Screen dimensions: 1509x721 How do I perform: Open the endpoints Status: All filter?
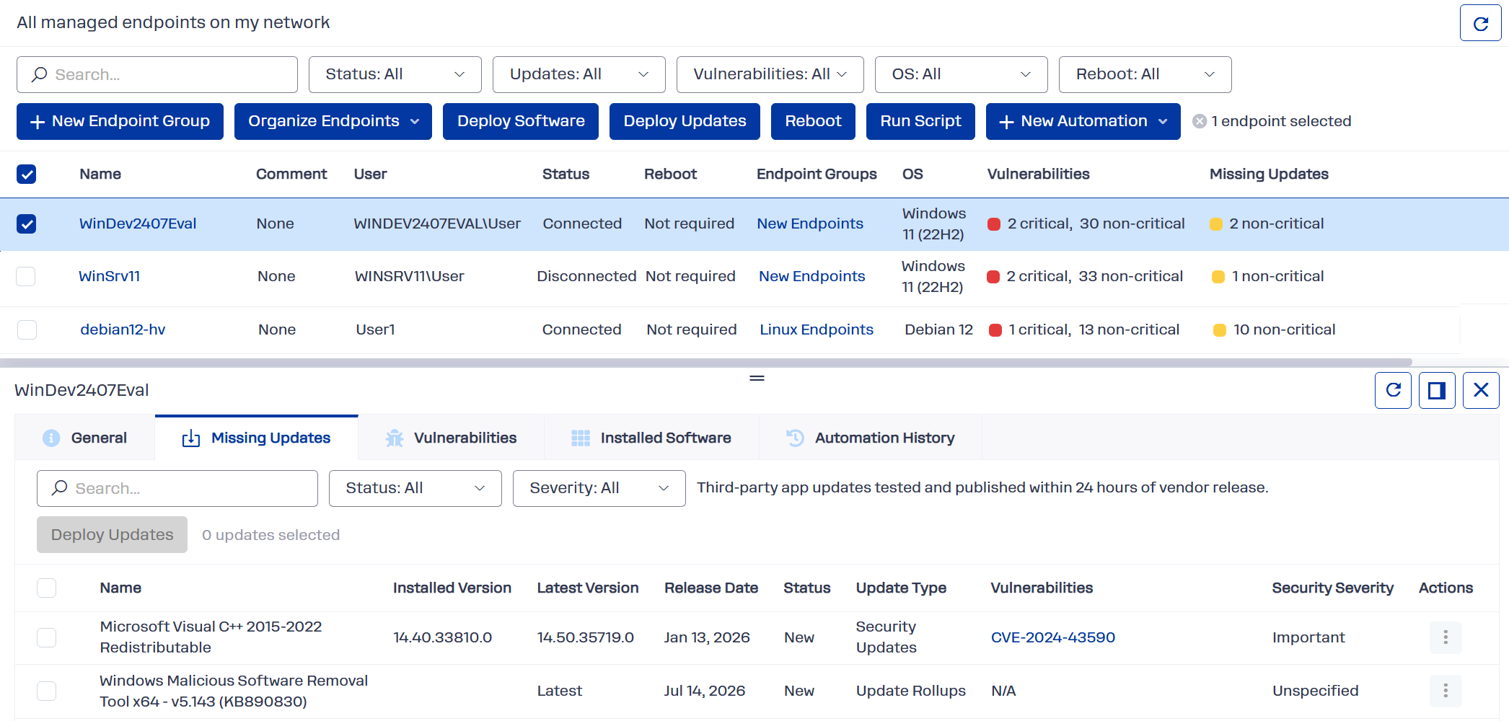coord(395,74)
